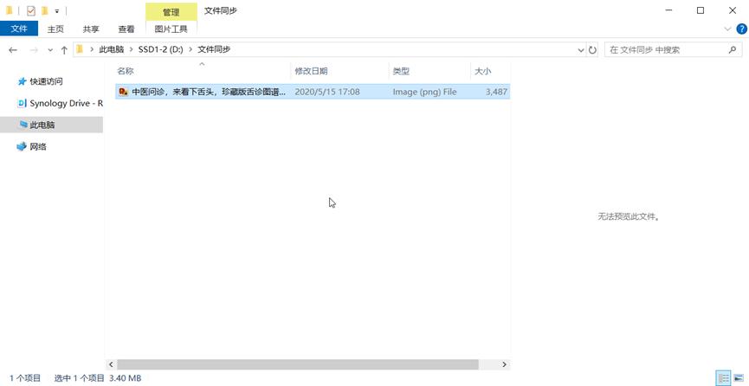Image resolution: width=749 pixels, height=386 pixels.
Task: Click the horizontal scrollbar thumb
Action: click(x=298, y=364)
